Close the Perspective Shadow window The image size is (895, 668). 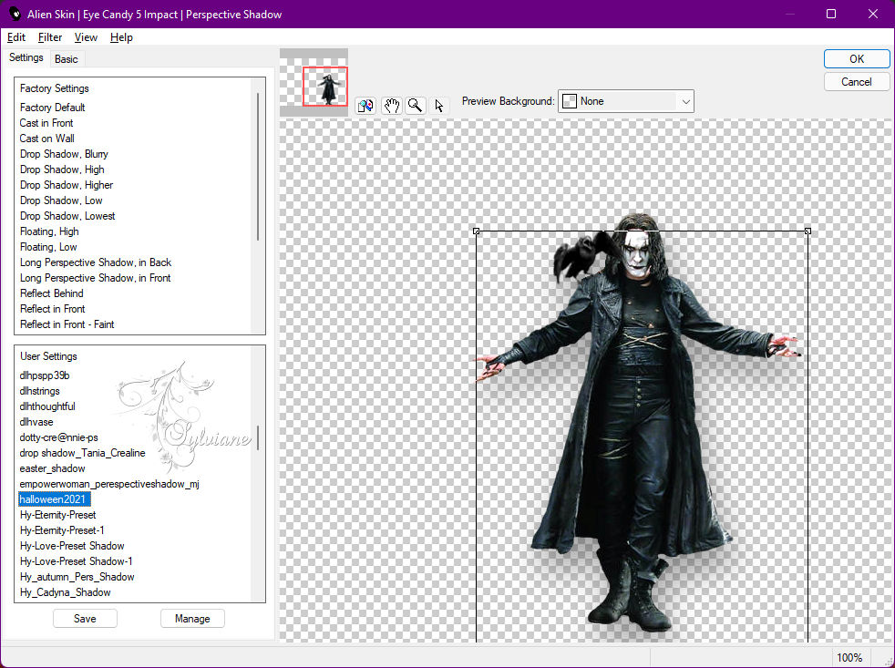pos(873,14)
